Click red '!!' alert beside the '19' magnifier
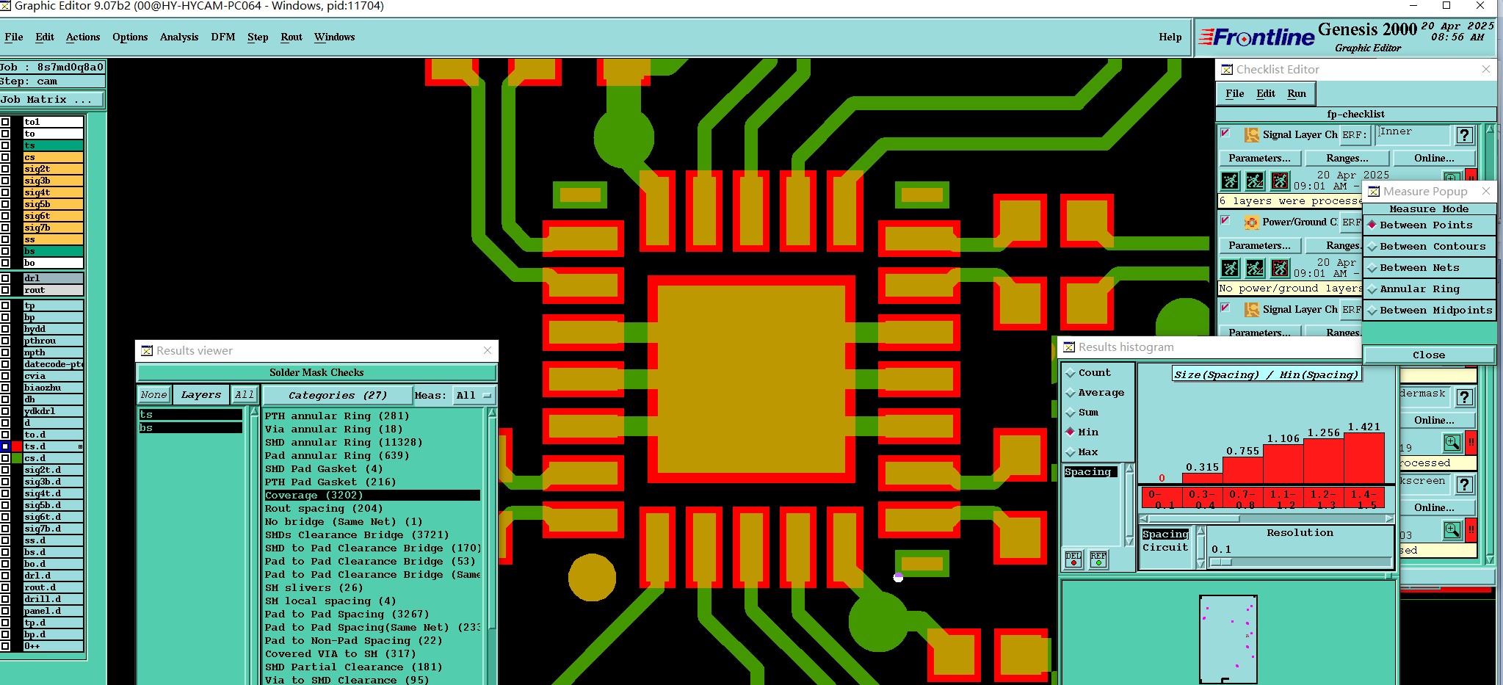 [x=1471, y=442]
